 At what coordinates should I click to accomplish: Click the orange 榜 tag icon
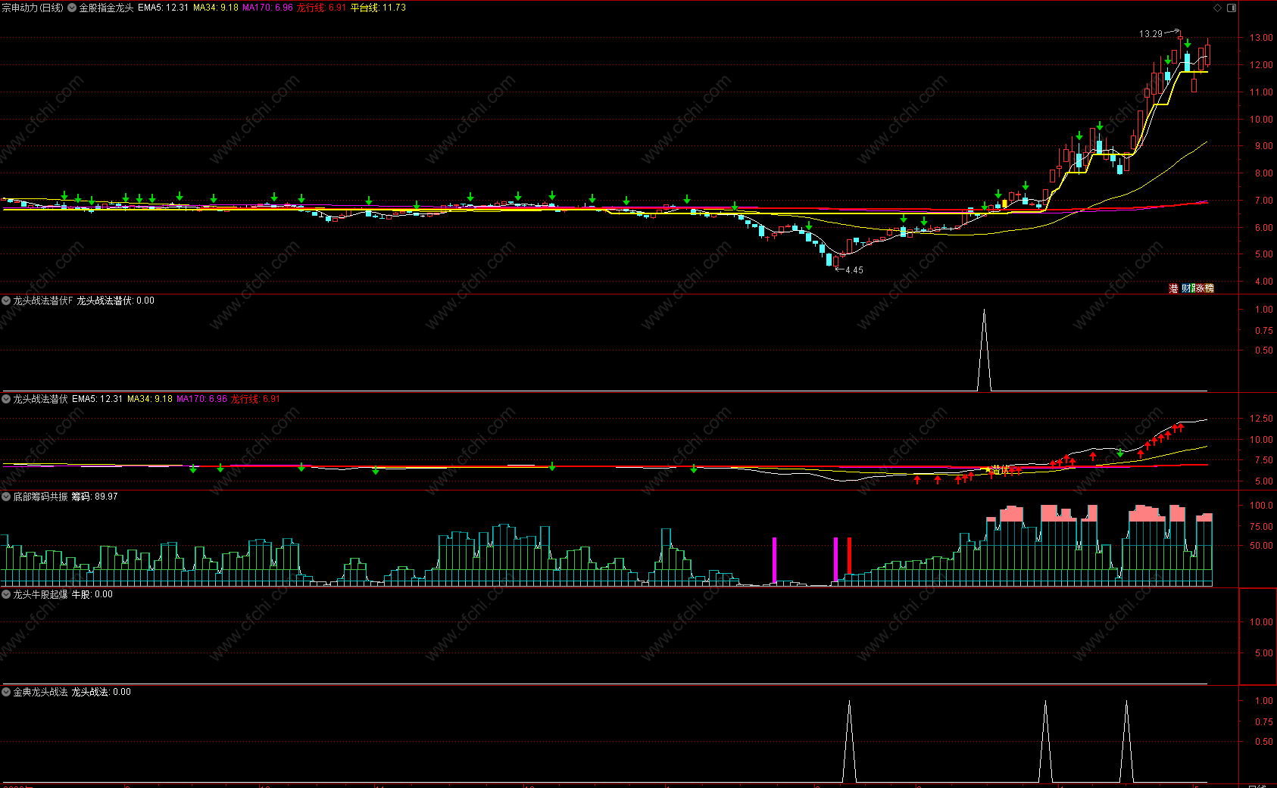[1210, 288]
